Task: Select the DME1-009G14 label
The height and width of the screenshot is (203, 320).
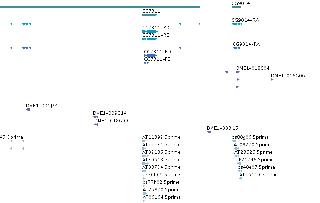Action: coord(110,113)
